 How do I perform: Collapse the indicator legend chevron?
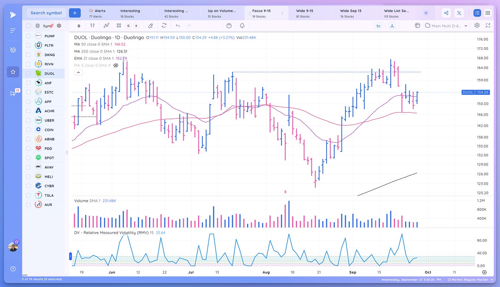click(x=78, y=72)
